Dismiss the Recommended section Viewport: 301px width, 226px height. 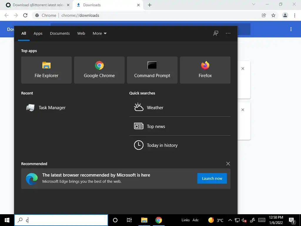[228, 164]
